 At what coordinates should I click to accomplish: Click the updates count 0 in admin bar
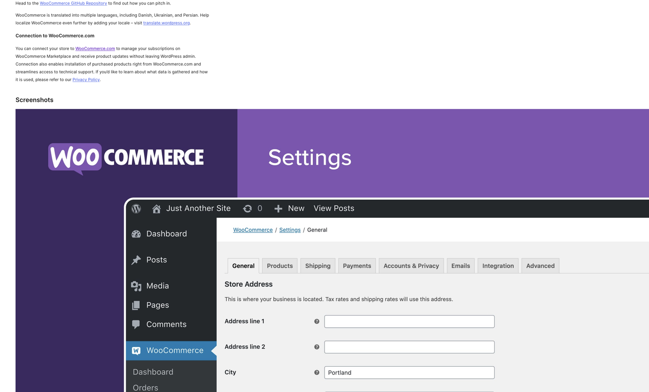click(x=260, y=208)
